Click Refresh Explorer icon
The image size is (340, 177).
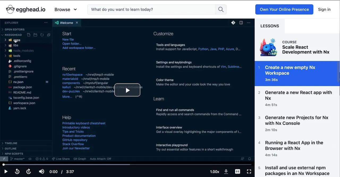(42, 35)
